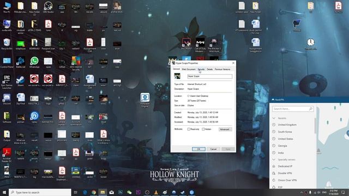The height and width of the screenshot is (196, 349).
Task: Click the NordVPN server list scrollbar
Action: tap(315, 126)
